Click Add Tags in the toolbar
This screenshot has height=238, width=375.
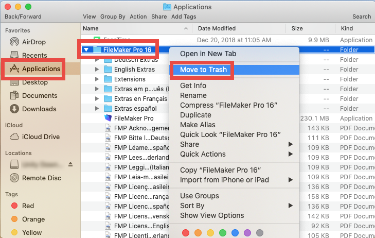[184, 16]
